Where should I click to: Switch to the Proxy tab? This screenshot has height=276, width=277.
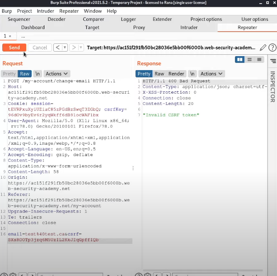click(x=139, y=28)
